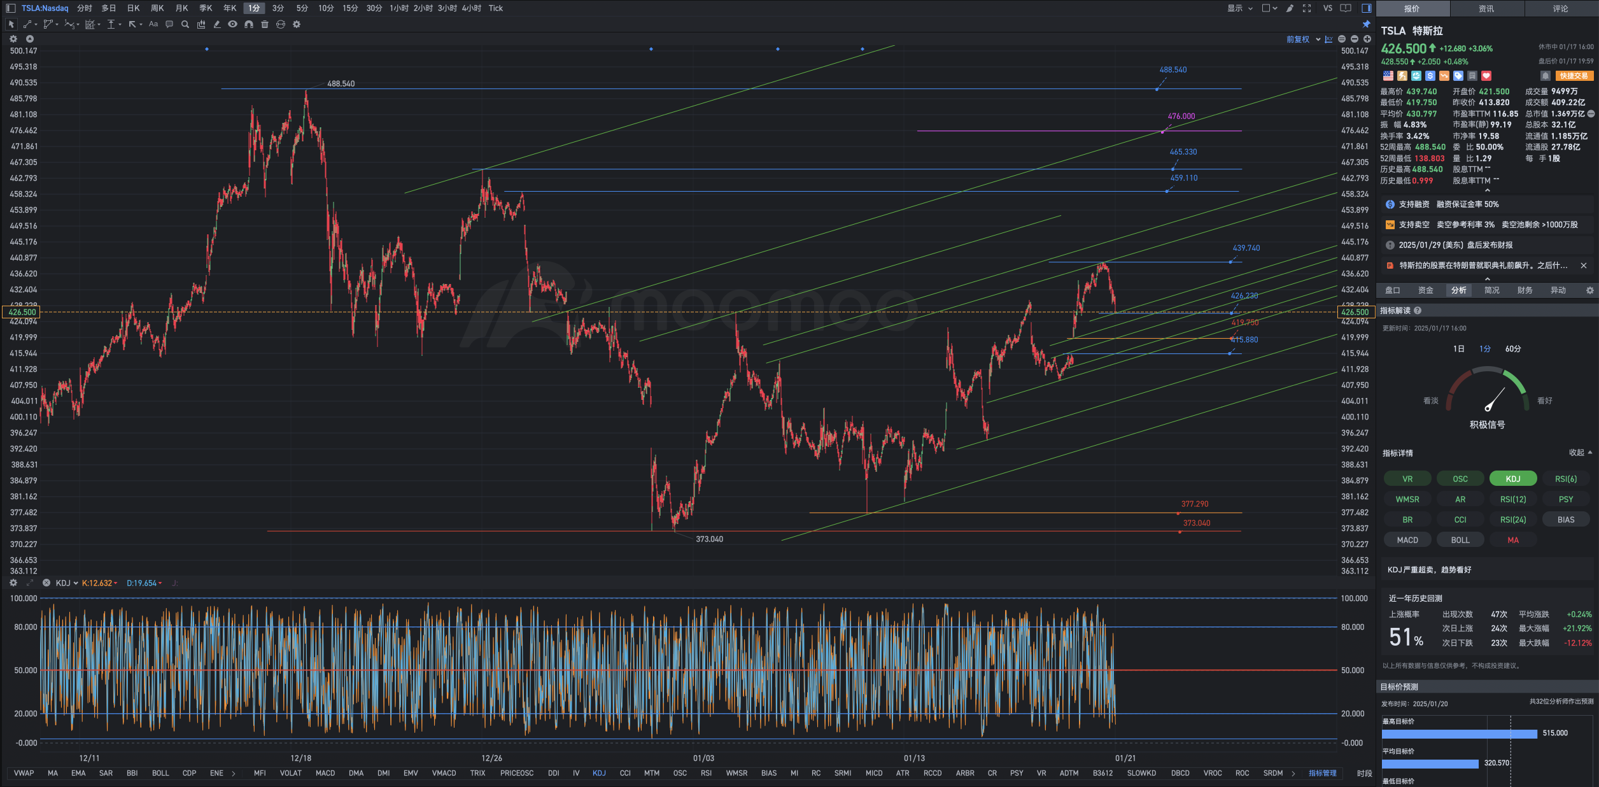Toggle the magnet snap mode
Screen dimensions: 1599x787
point(249,24)
